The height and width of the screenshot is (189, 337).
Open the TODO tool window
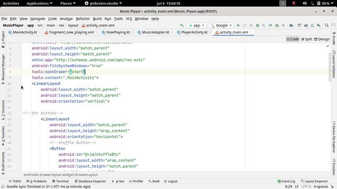point(15,181)
